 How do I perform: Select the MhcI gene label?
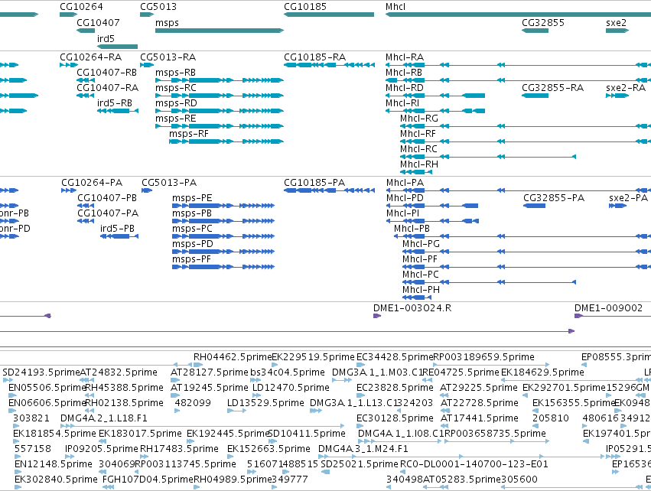click(x=395, y=7)
